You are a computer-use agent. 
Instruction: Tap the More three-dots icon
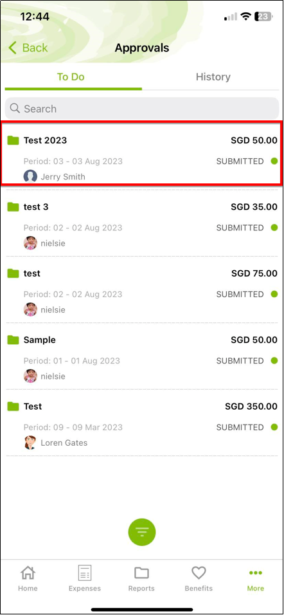(x=255, y=573)
